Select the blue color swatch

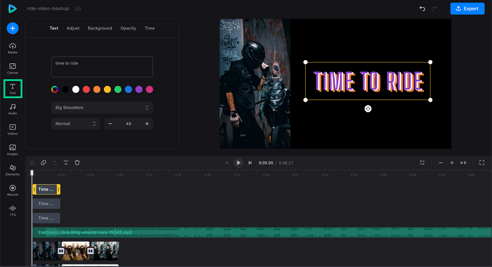[x=129, y=90]
